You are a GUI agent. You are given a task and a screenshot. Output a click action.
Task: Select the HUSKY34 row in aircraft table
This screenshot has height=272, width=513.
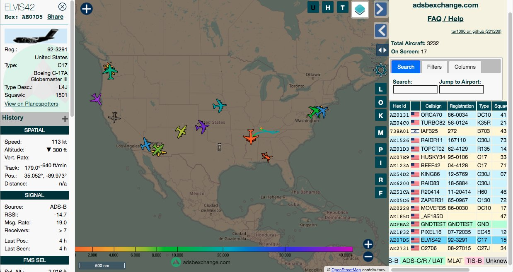[x=448, y=157]
